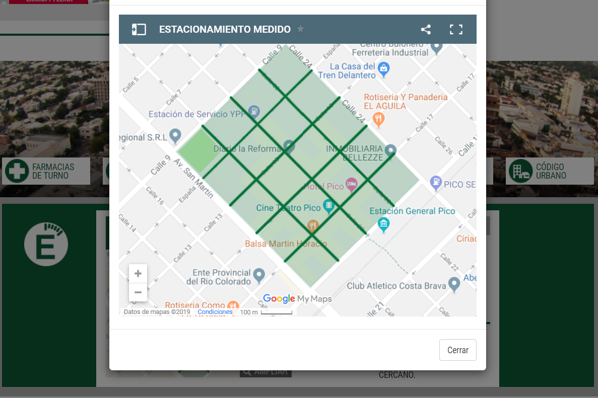Image resolution: width=598 pixels, height=398 pixels.
Task: Star the Estacionamiento Medido map
Action: [x=301, y=29]
